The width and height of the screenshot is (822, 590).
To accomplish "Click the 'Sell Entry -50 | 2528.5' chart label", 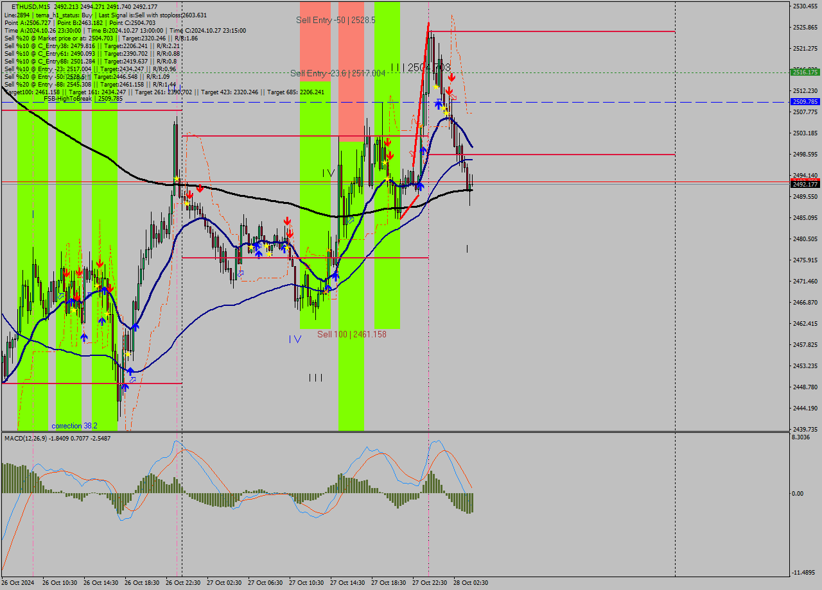I will click(x=336, y=20).
